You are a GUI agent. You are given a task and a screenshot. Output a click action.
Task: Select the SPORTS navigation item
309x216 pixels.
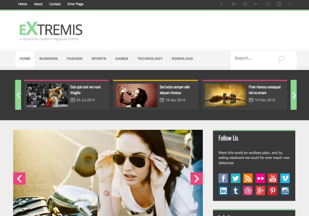coord(99,59)
